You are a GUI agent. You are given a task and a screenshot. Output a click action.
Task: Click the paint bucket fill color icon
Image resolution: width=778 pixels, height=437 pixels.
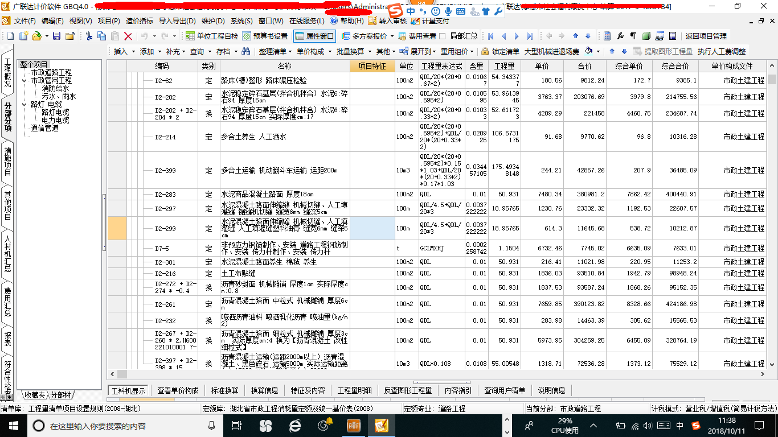point(589,51)
